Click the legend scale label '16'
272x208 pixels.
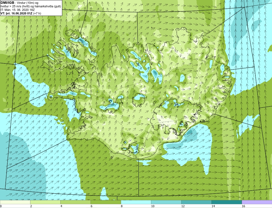tap(243, 206)
